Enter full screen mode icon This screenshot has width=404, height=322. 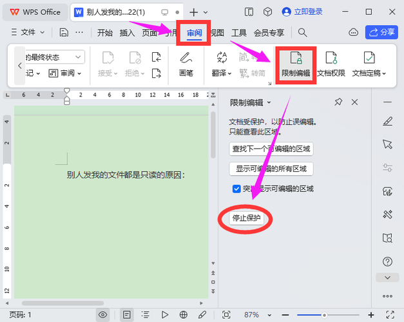click(x=390, y=315)
